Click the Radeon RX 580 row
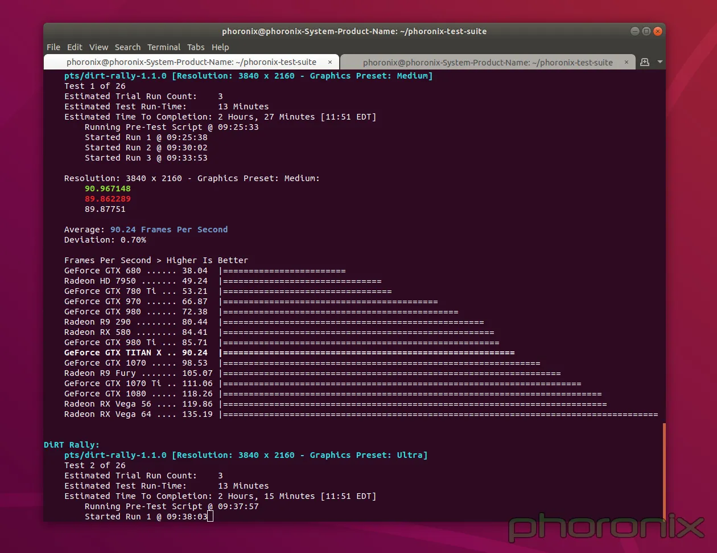The image size is (717, 553). pyautogui.click(x=279, y=332)
